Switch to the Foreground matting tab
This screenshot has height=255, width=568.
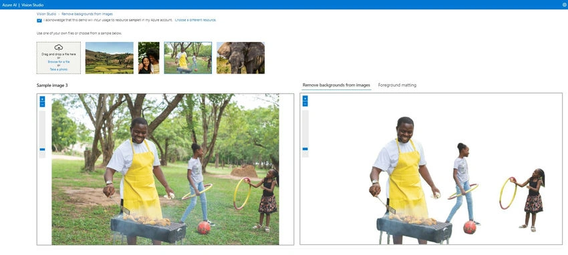(x=397, y=85)
